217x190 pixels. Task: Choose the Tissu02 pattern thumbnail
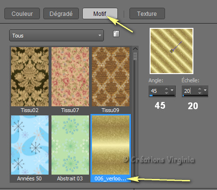click(x=30, y=76)
